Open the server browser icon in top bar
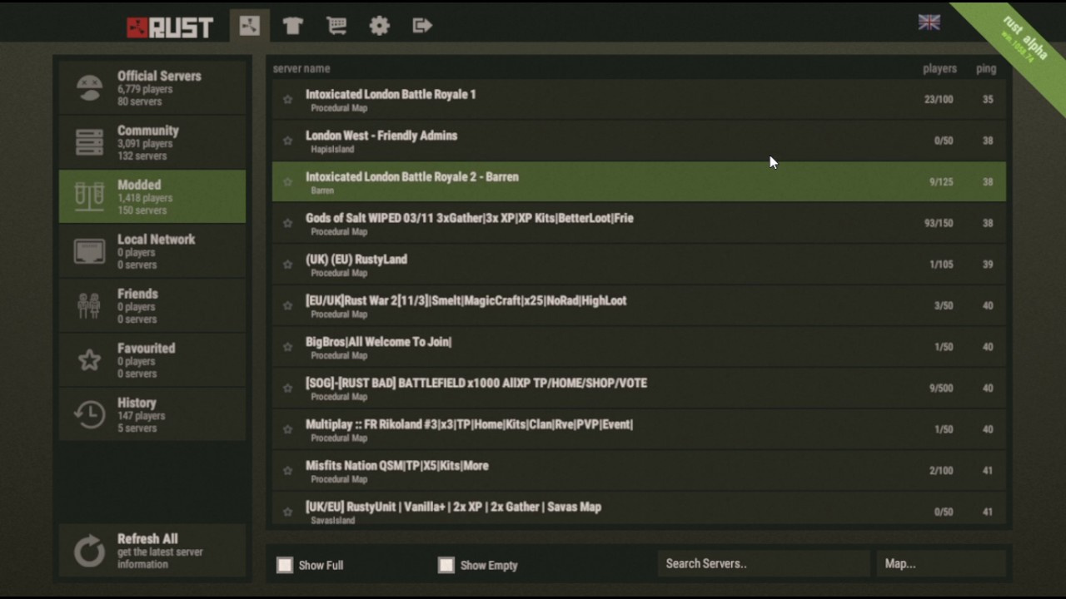The height and width of the screenshot is (599, 1066). tap(250, 26)
